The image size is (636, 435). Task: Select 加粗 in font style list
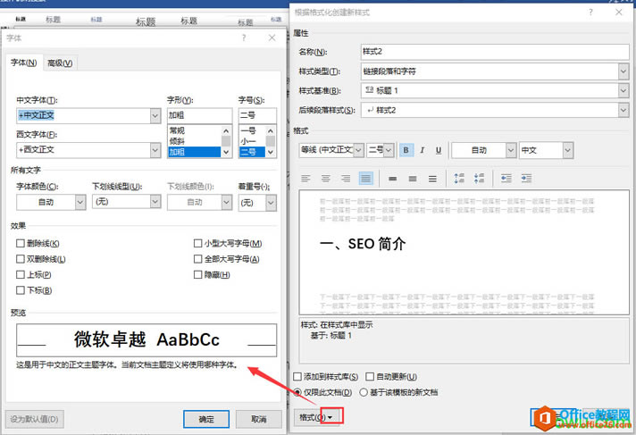point(194,152)
